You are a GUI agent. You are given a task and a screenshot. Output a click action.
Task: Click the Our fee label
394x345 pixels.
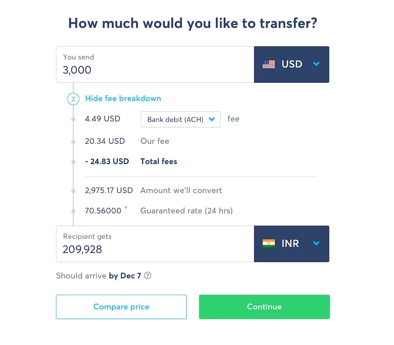[x=155, y=141]
